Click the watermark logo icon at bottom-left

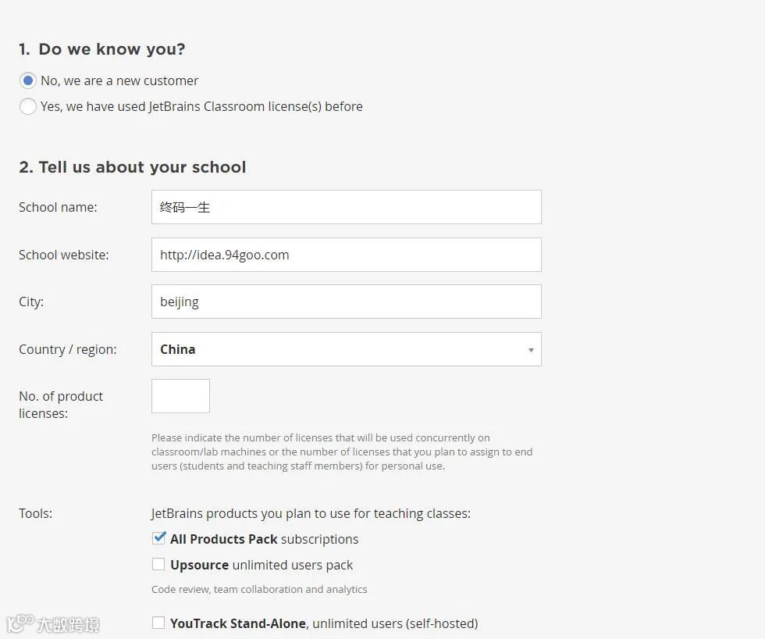pyautogui.click(x=20, y=624)
